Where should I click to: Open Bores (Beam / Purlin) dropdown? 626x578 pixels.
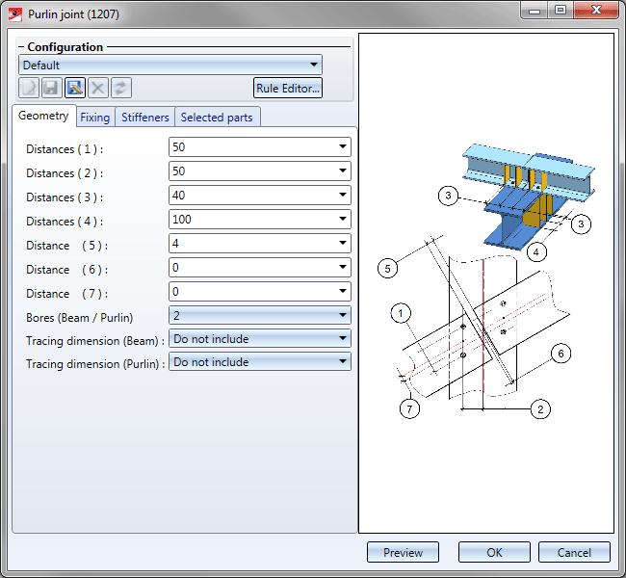coord(343,315)
